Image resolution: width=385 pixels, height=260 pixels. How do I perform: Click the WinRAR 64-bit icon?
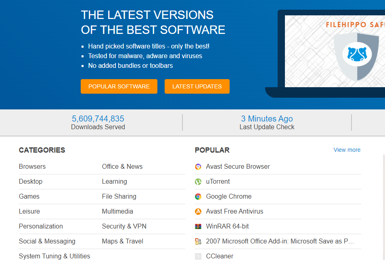[x=198, y=226]
